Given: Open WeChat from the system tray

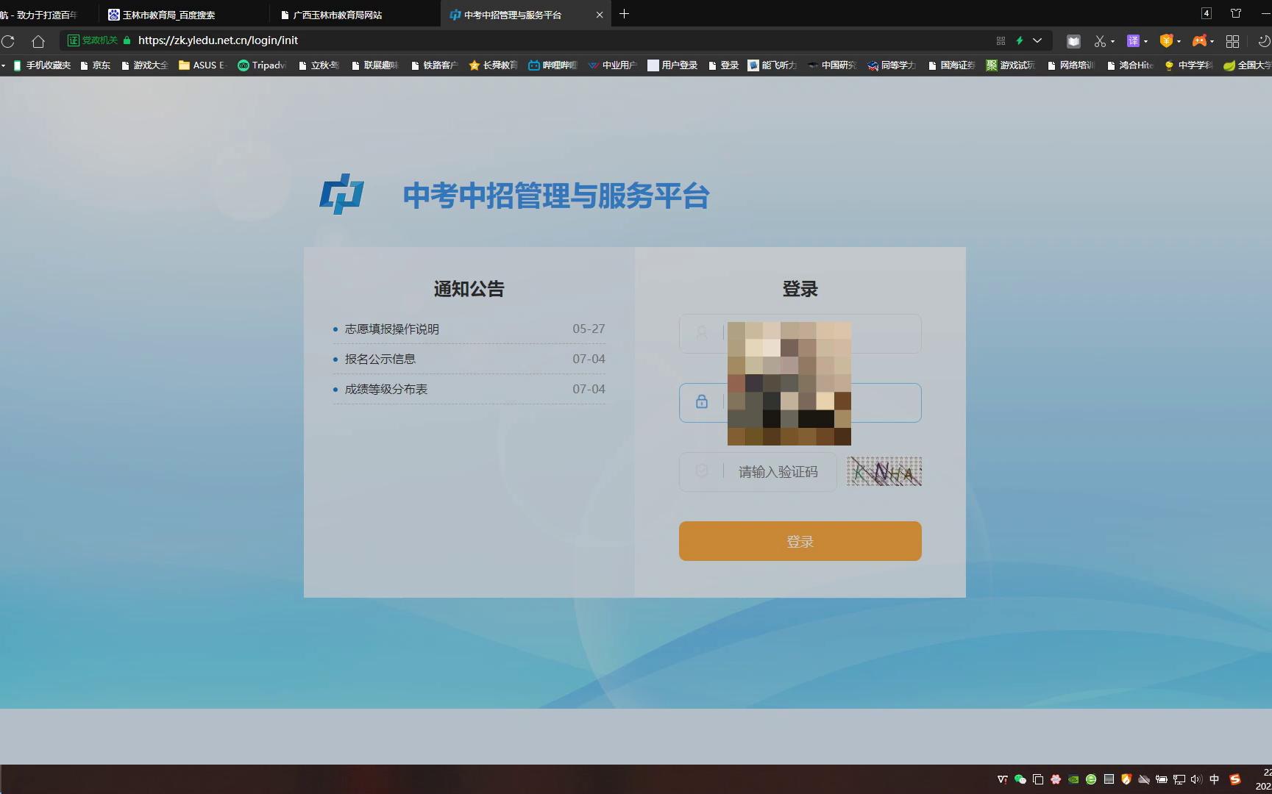Looking at the screenshot, I should [1020, 779].
